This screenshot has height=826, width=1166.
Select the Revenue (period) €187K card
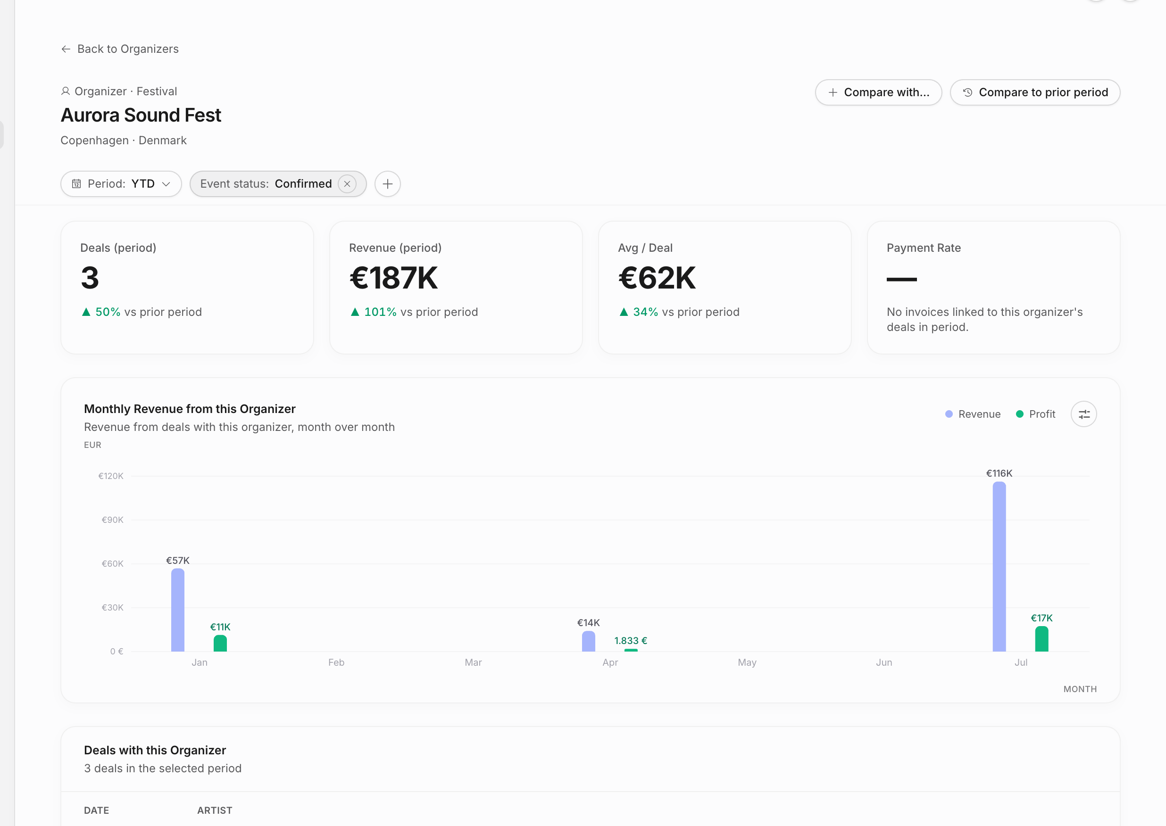point(456,288)
